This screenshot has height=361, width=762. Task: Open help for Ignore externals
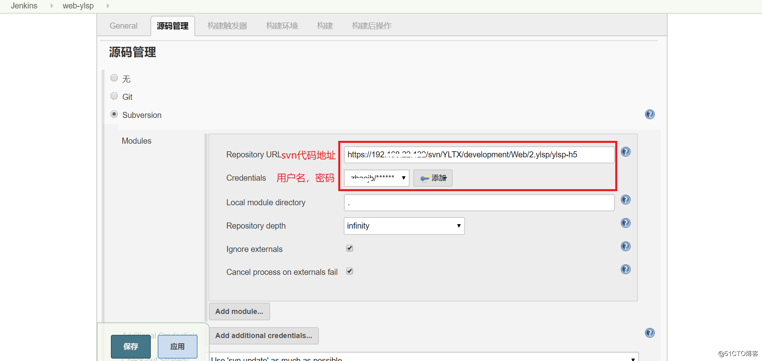pos(626,246)
